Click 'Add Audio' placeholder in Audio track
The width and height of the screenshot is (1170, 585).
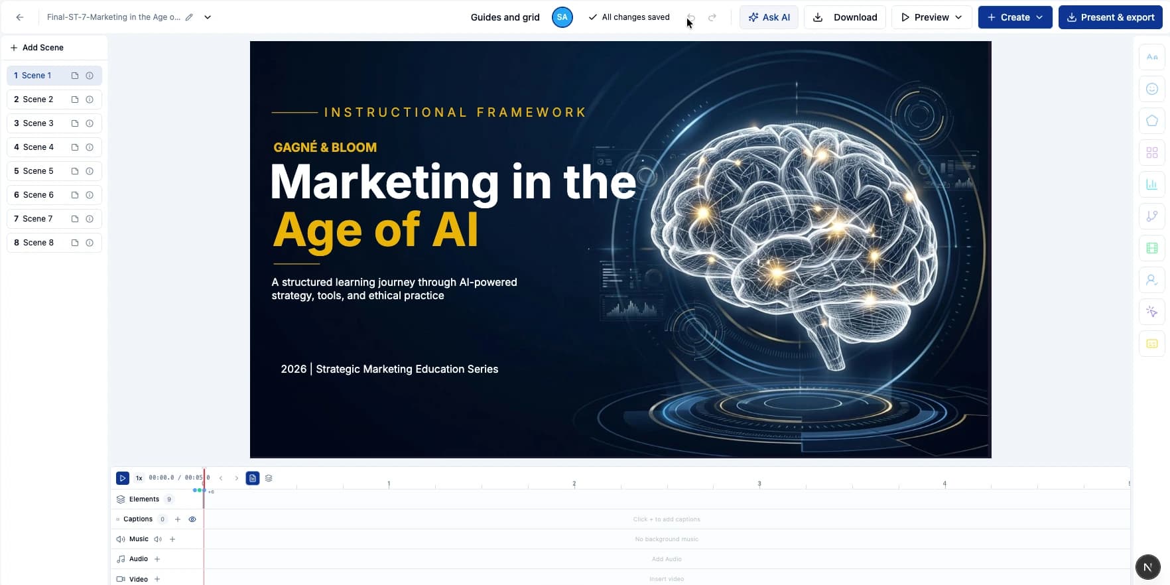click(x=667, y=559)
